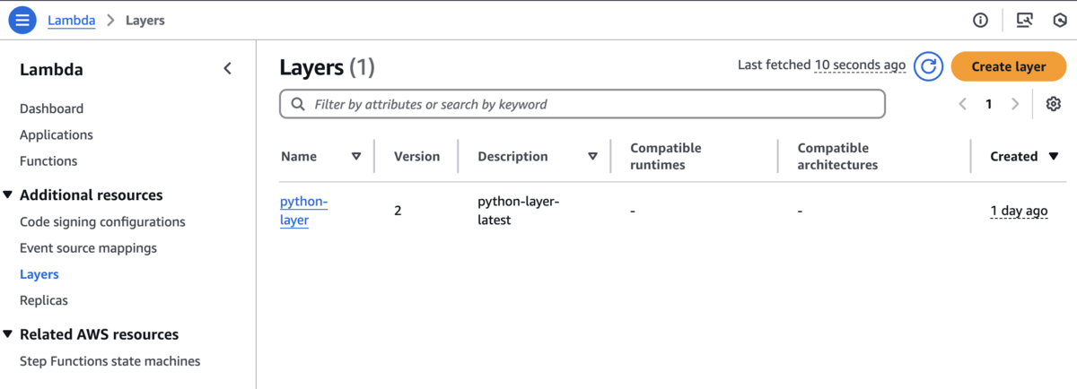1077x389 pixels.
Task: Open table preferences gear icon
Action: [x=1054, y=104]
